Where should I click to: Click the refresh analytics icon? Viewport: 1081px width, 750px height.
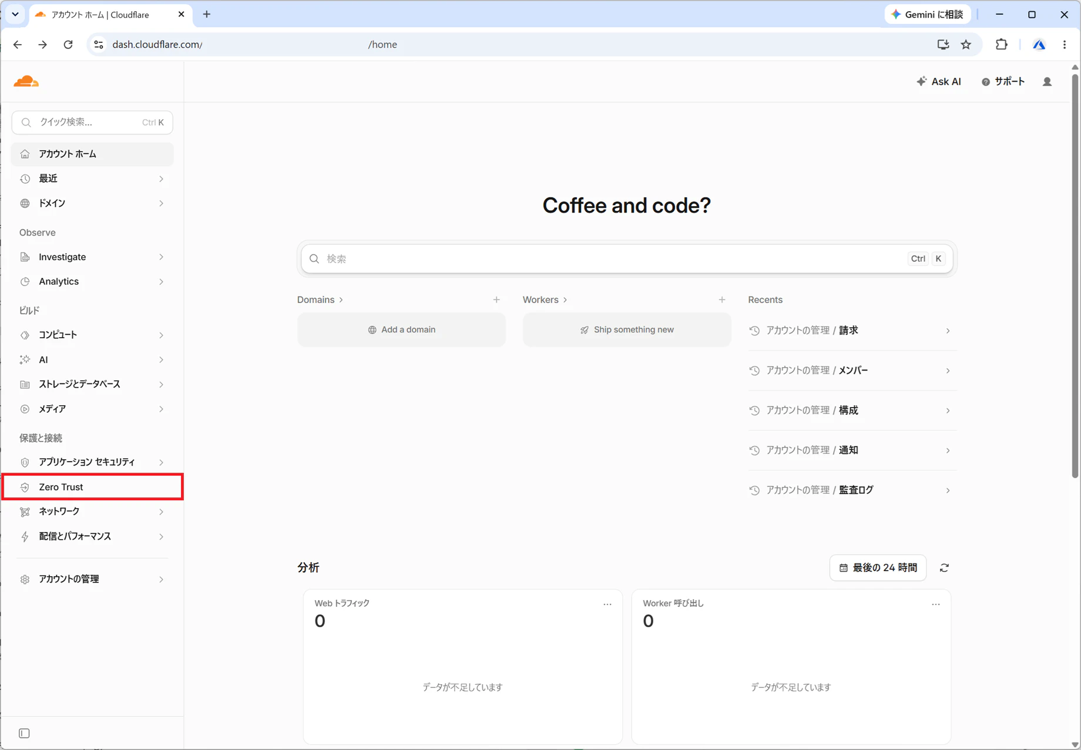point(944,568)
